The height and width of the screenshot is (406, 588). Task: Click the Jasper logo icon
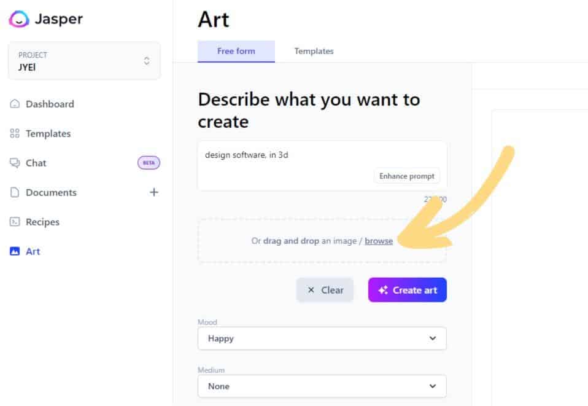(19, 19)
